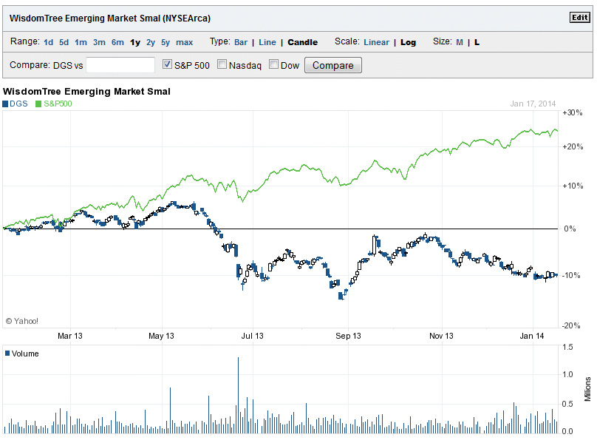This screenshot has width=597, height=443.
Task: Enable the Nasdaq comparison checkbox
Action: point(222,64)
